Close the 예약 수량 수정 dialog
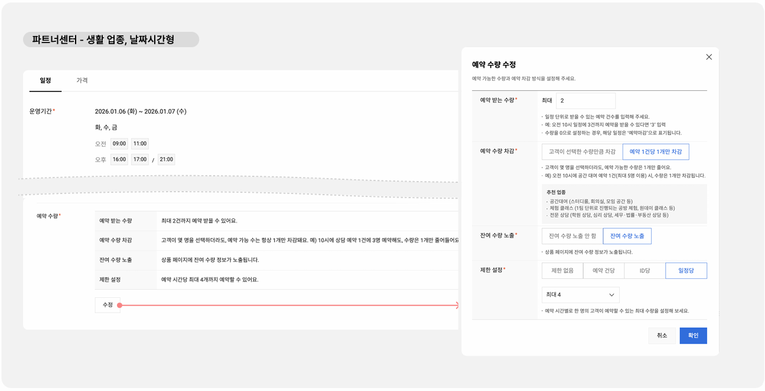Viewport: 765px width, 391px height. [709, 57]
